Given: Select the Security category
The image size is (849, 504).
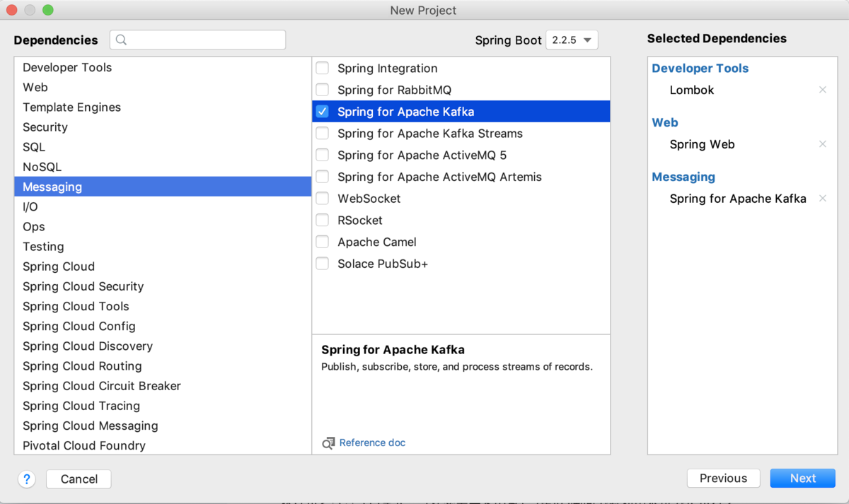Looking at the screenshot, I should (45, 127).
